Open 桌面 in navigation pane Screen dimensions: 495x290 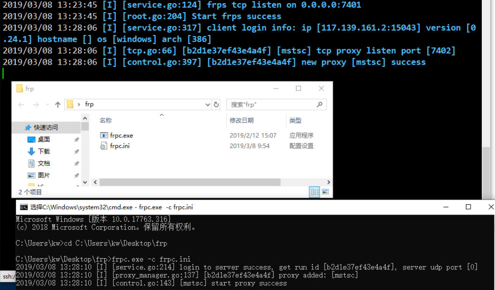[x=44, y=140]
